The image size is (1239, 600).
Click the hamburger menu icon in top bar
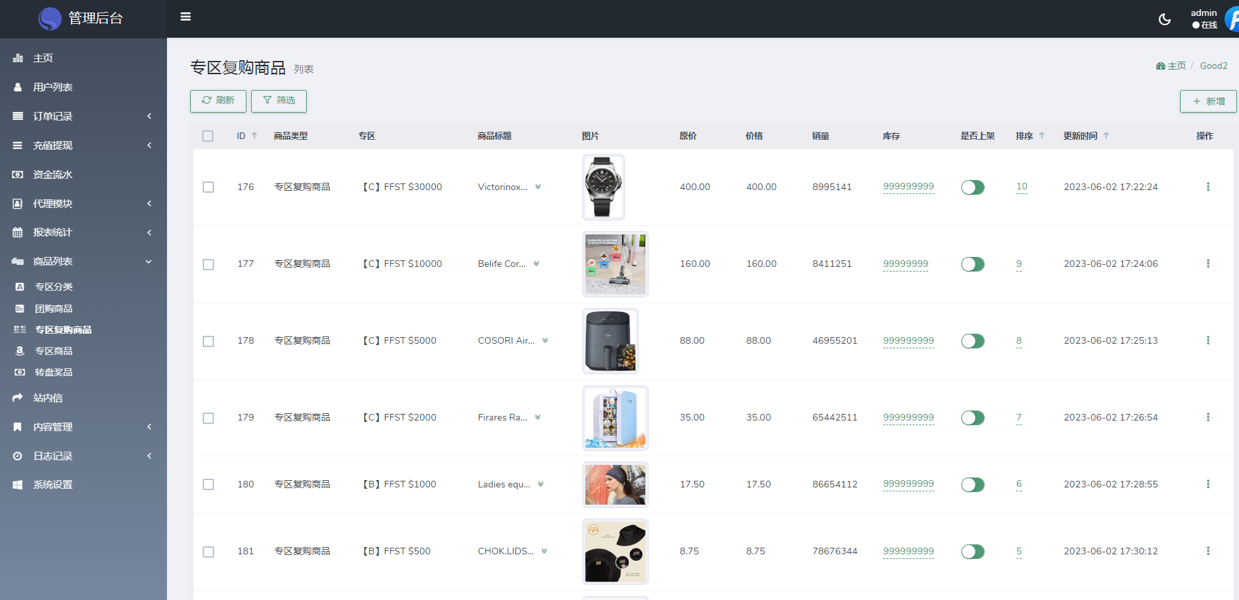tap(186, 17)
